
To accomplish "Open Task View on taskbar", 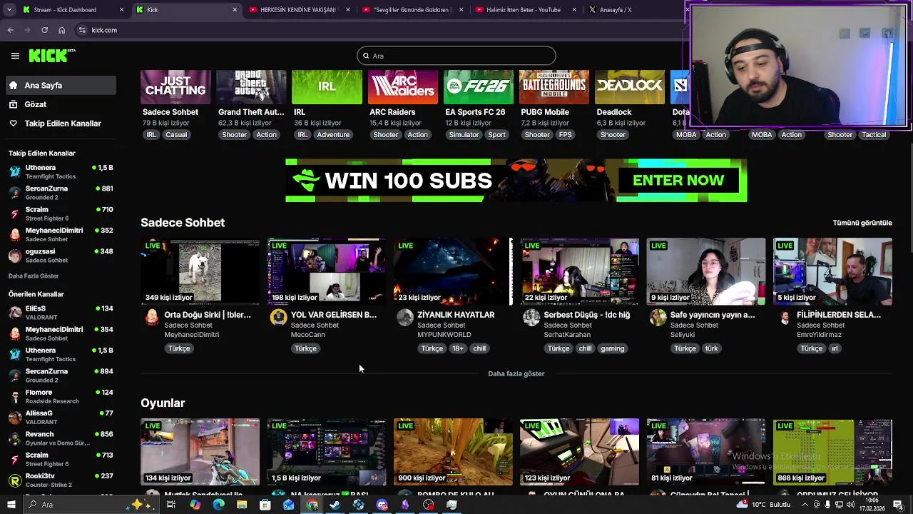I will 171,505.
